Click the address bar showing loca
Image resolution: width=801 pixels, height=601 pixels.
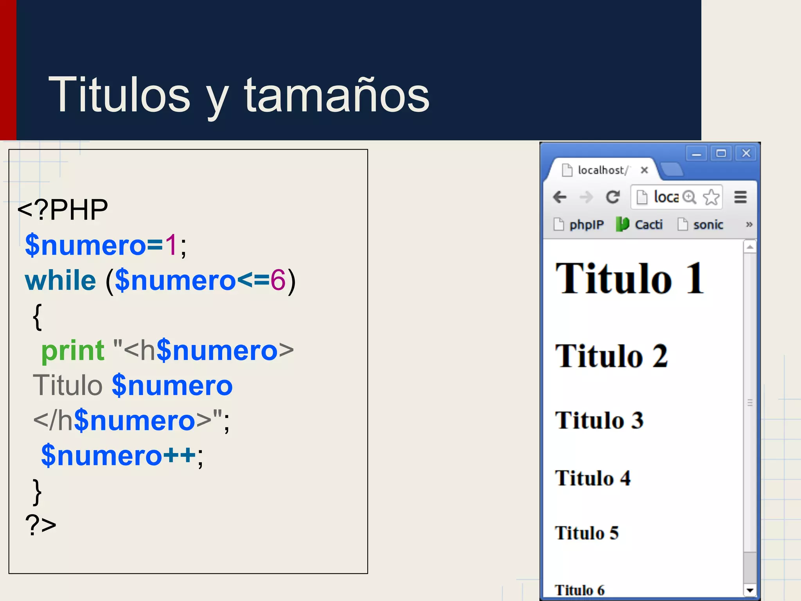[x=677, y=197]
